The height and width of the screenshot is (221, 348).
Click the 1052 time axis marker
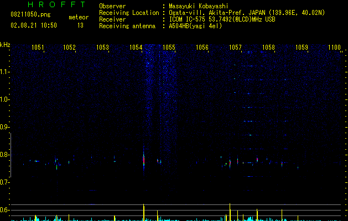tap(70, 48)
